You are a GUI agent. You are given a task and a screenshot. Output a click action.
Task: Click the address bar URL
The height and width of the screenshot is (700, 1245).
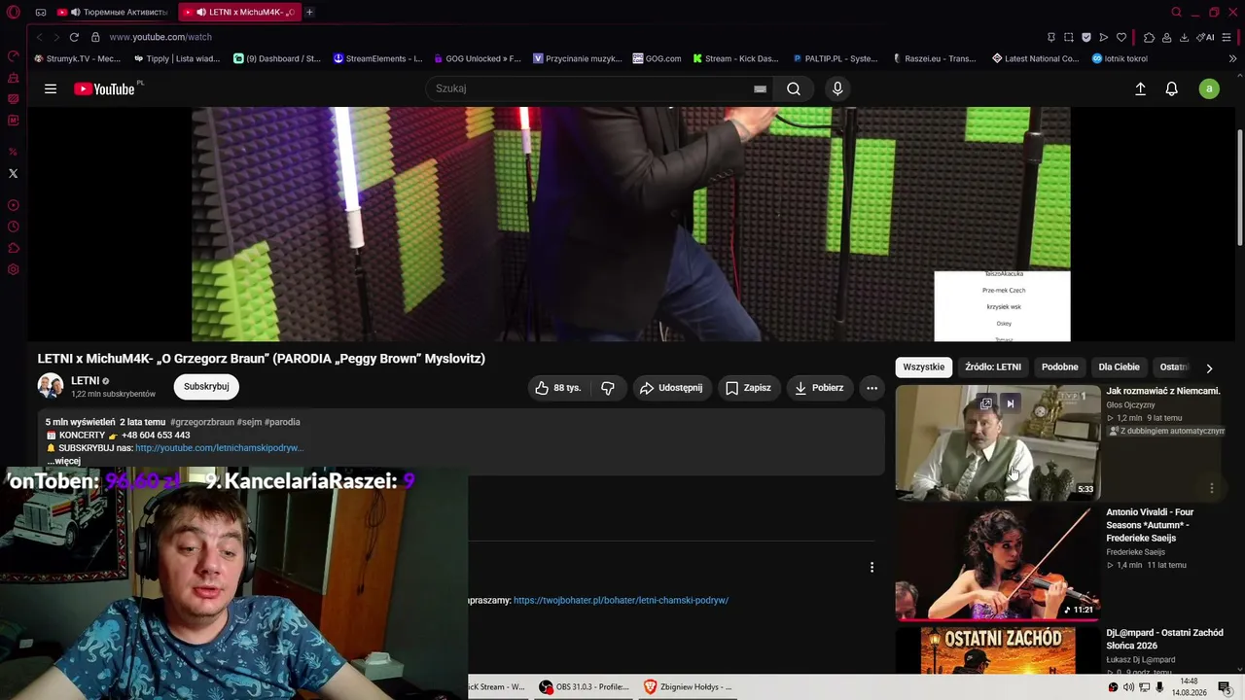pos(160,37)
